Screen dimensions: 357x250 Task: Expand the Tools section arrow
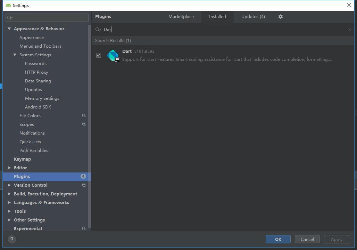pos(9,211)
